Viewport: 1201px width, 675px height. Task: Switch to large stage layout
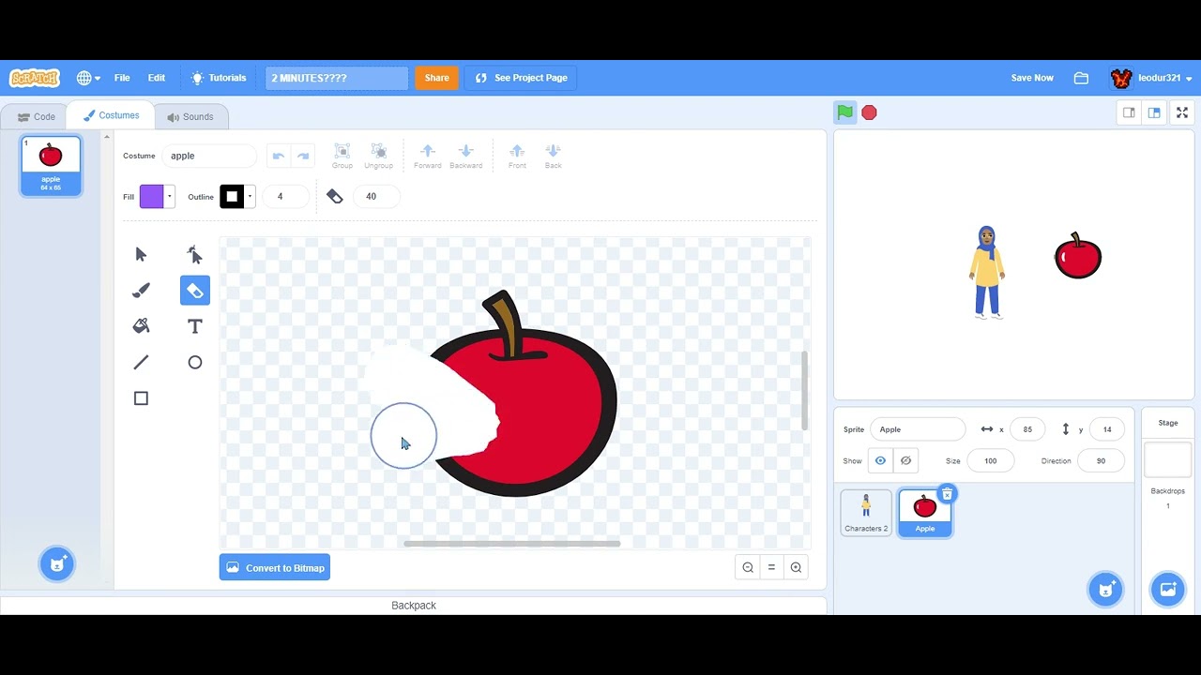[x=1154, y=112]
